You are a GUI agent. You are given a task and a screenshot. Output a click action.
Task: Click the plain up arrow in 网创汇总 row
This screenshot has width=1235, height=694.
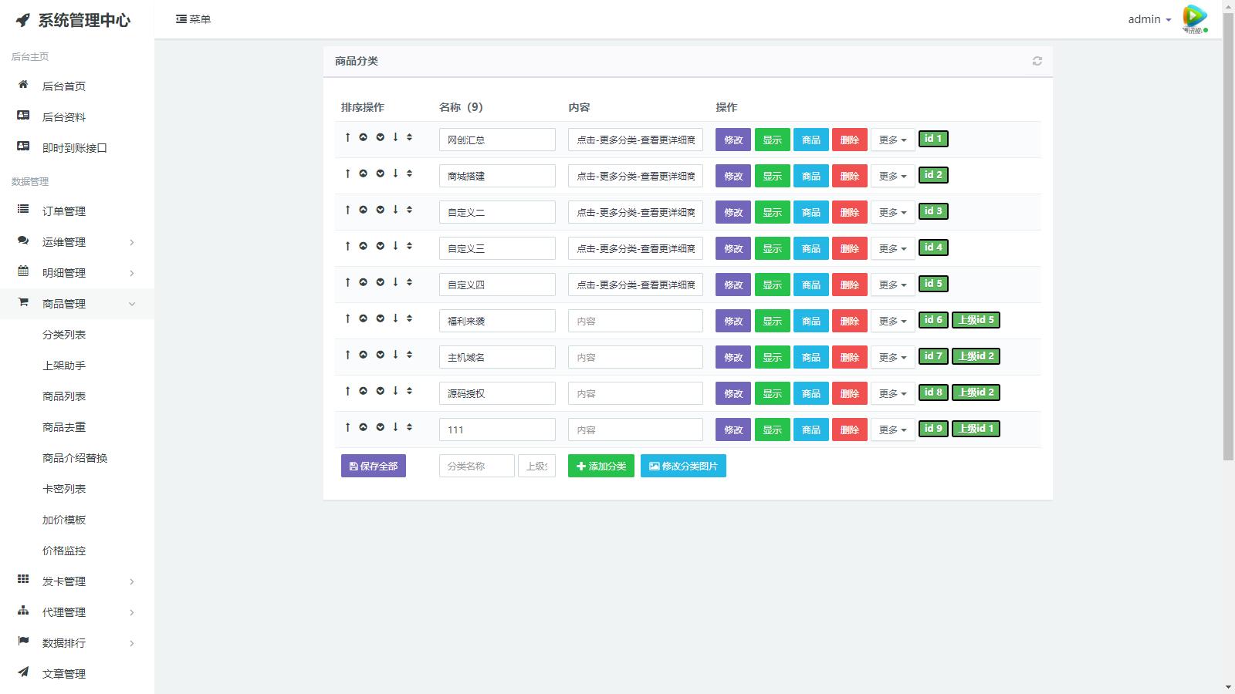coord(347,137)
